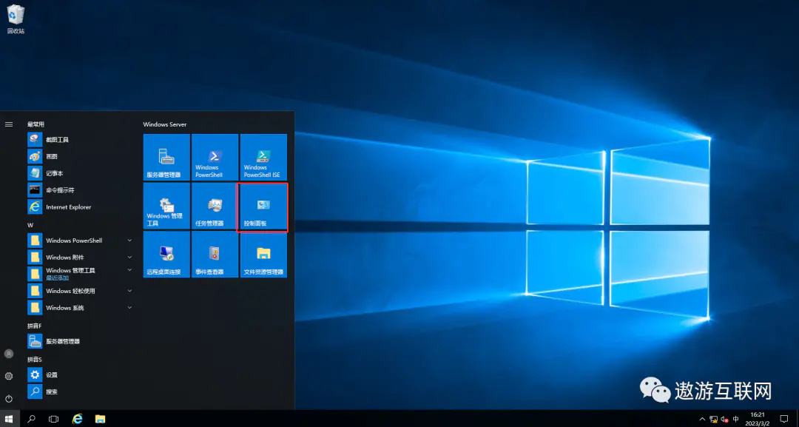
Task: Expand the Start menu hamburger button
Action: pos(9,124)
